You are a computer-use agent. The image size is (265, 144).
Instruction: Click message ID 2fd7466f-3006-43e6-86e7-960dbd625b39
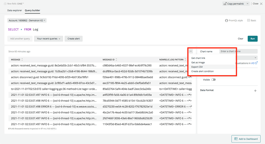pos(128,118)
